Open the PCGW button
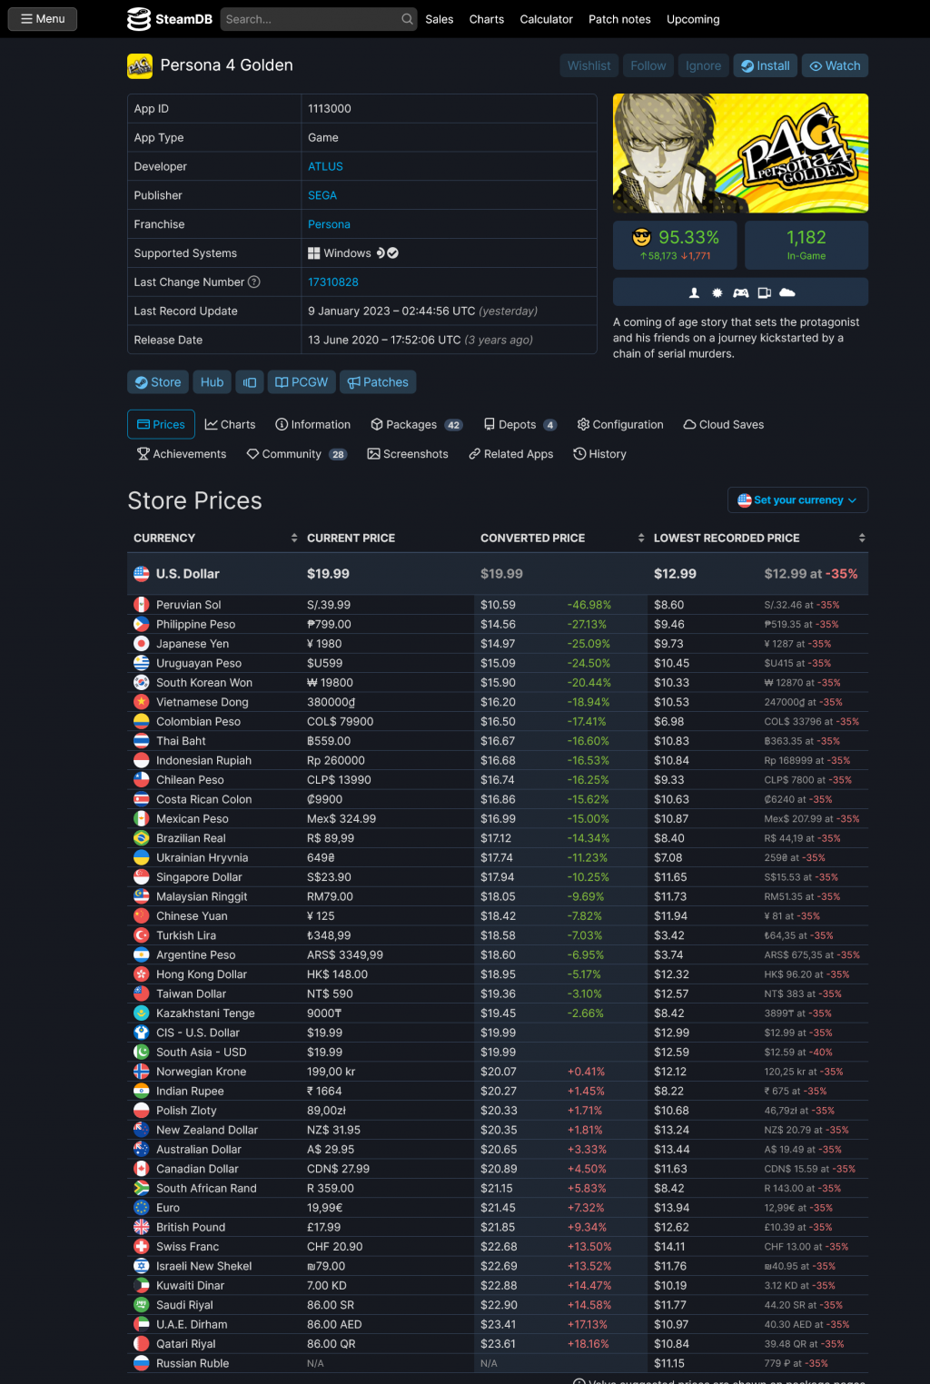 (x=302, y=382)
